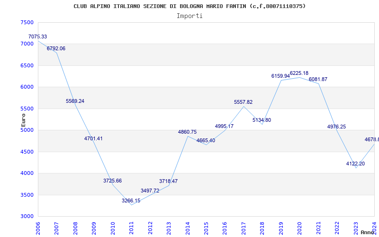Click the y-axis value 7000
The width and height of the screenshot is (379, 237).
(x=27, y=44)
